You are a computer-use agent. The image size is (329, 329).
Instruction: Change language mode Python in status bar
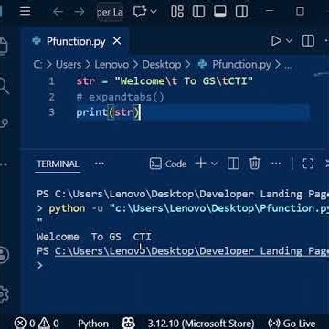(x=93, y=324)
